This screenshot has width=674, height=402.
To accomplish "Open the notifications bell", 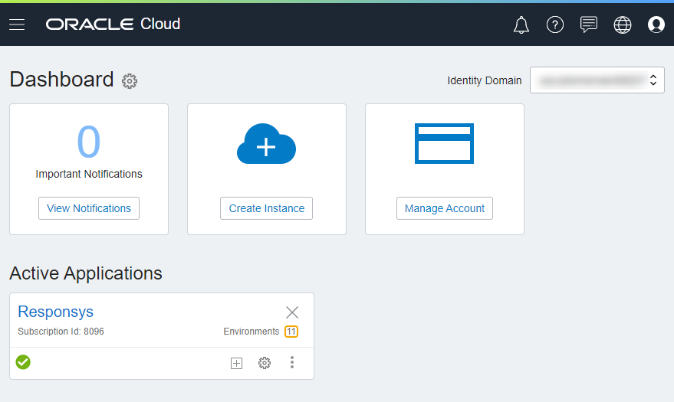I will point(521,25).
